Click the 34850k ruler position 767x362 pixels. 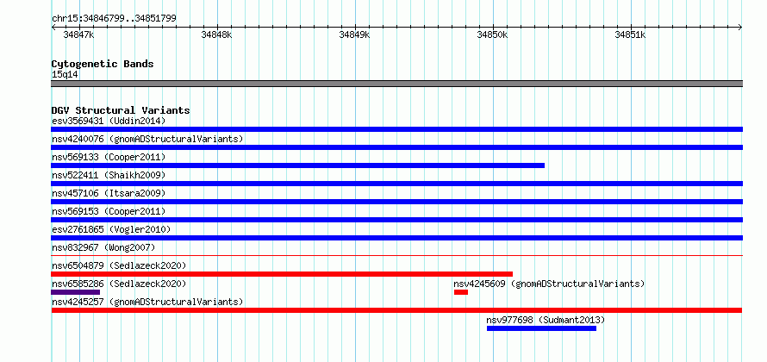pos(493,34)
